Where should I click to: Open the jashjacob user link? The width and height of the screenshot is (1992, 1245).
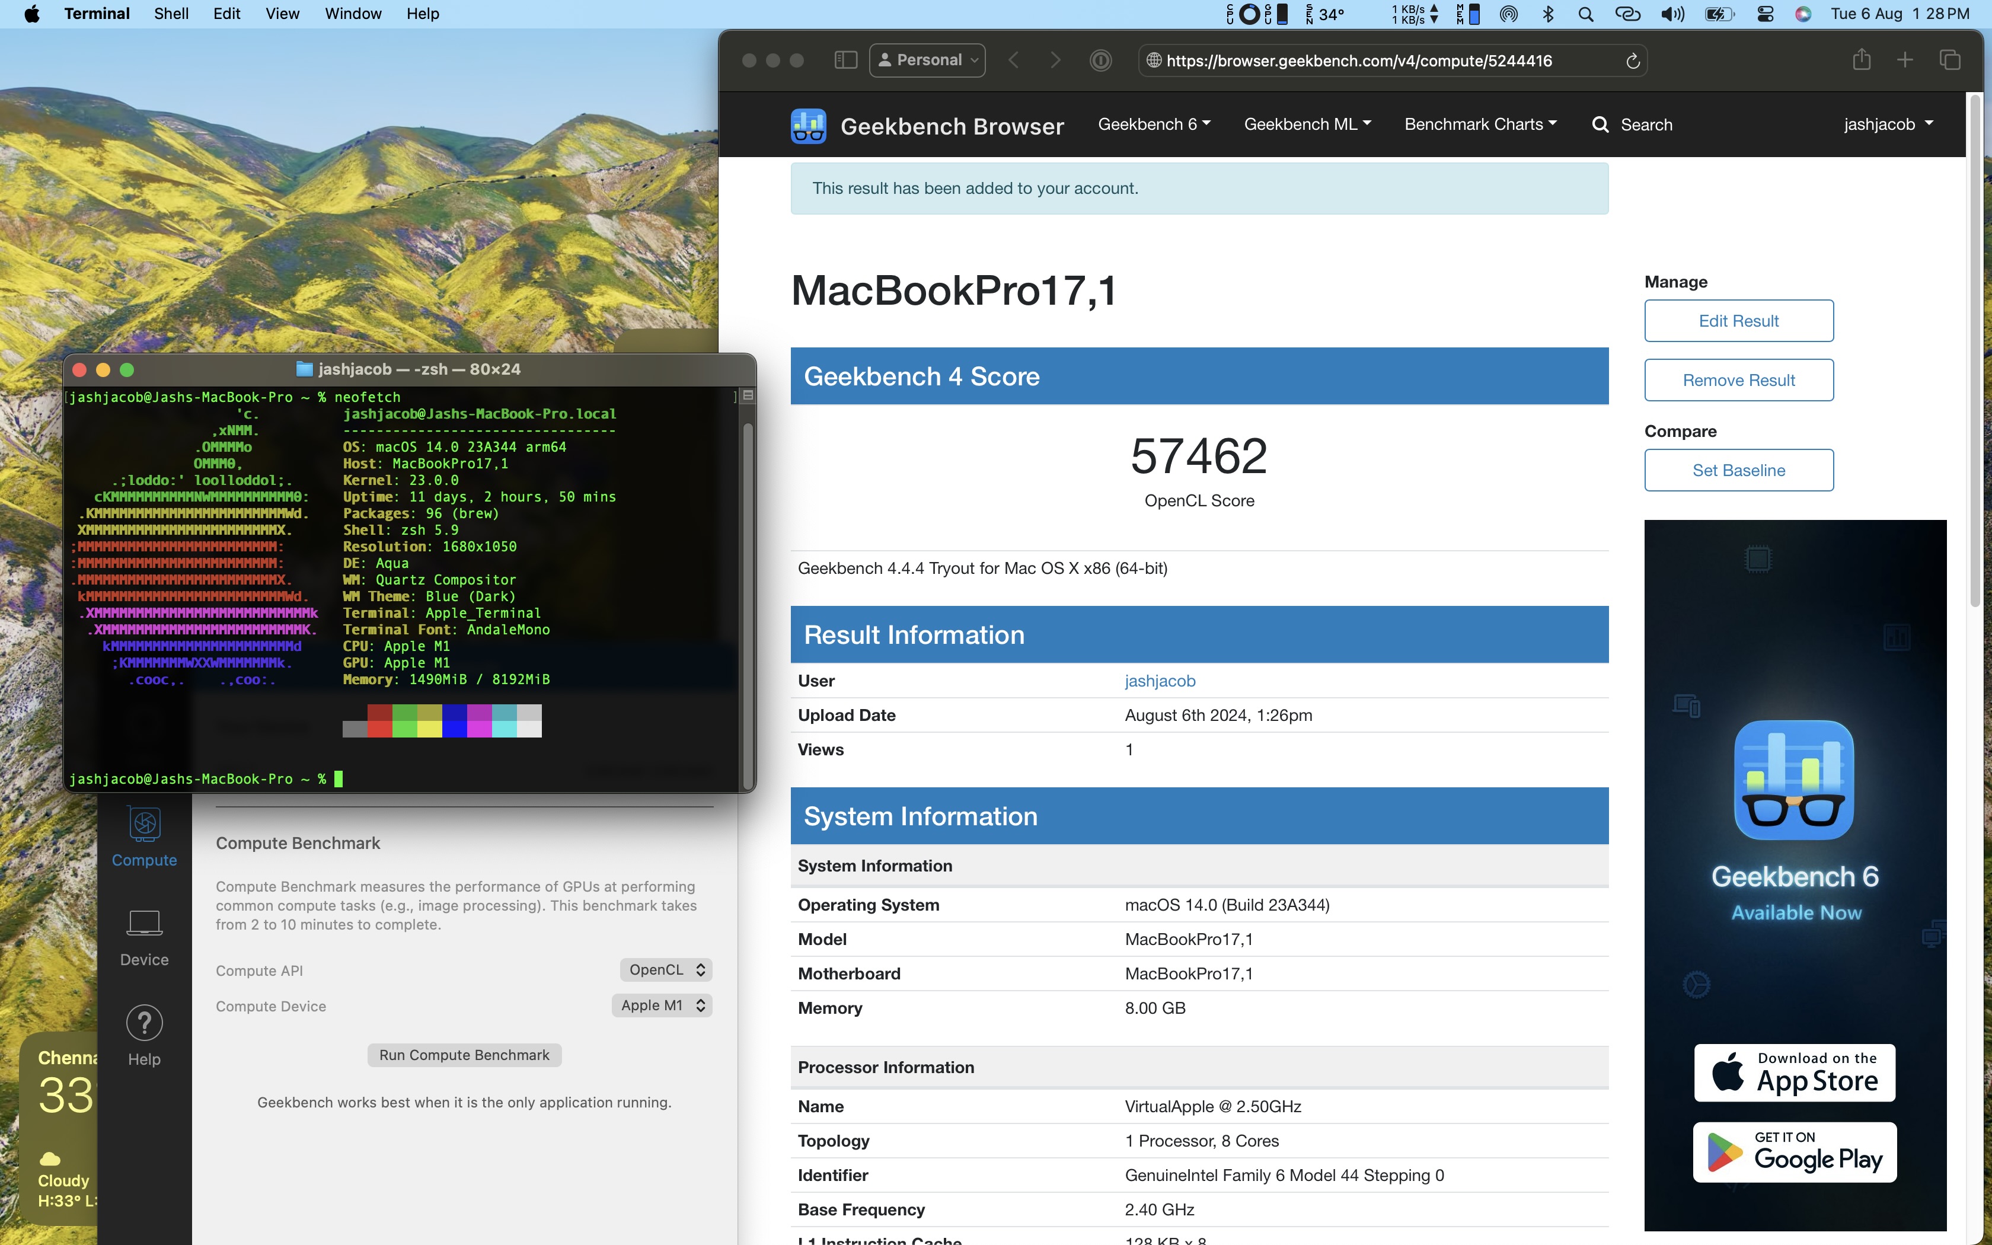1160,681
